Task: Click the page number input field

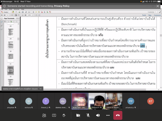Action: pos(8,15)
